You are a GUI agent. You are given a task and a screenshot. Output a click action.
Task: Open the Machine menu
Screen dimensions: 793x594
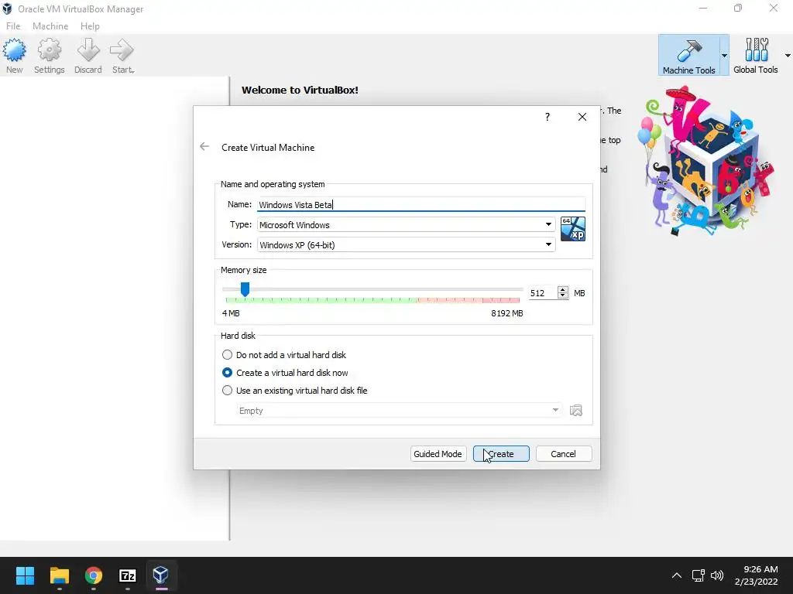(50, 26)
